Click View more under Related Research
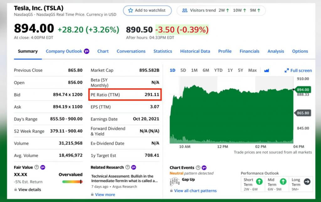The height and width of the screenshot is (202, 321). point(105,195)
